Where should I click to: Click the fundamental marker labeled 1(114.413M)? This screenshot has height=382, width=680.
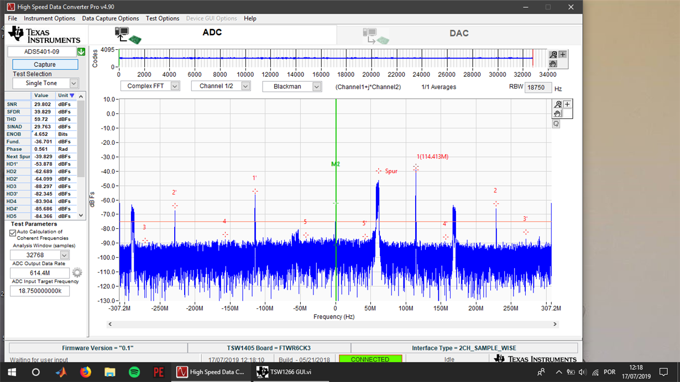pos(432,156)
